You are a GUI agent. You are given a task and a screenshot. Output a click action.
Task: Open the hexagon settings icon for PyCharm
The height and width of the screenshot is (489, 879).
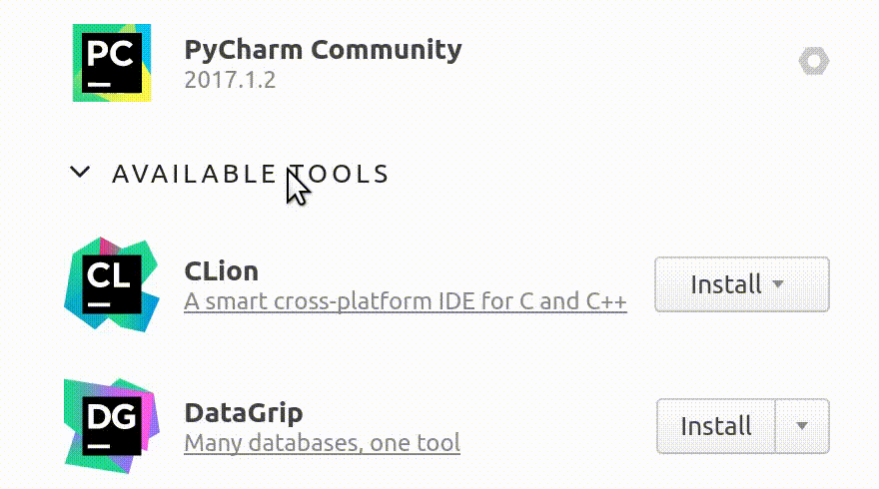(x=814, y=61)
